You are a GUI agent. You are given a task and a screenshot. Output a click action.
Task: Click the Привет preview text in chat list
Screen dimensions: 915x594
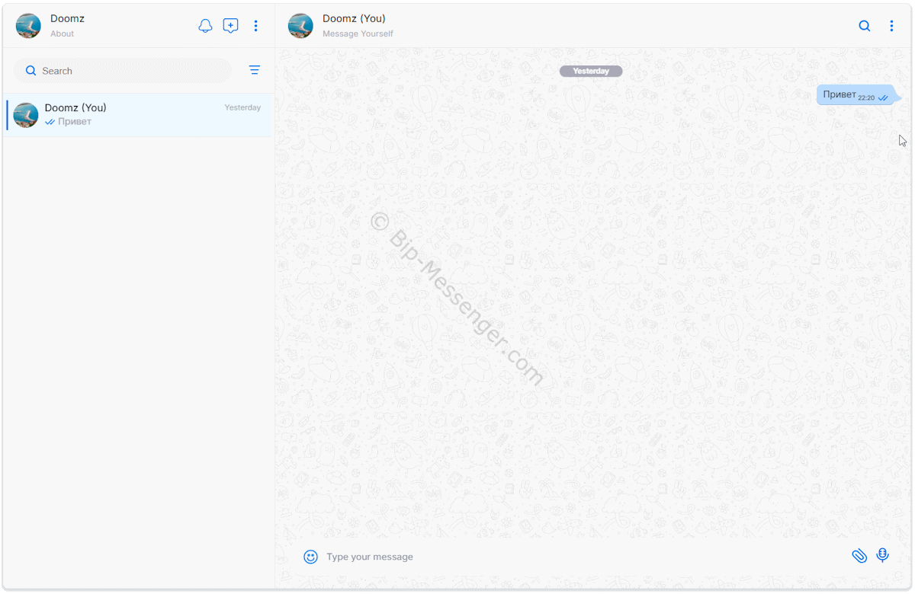pos(75,122)
